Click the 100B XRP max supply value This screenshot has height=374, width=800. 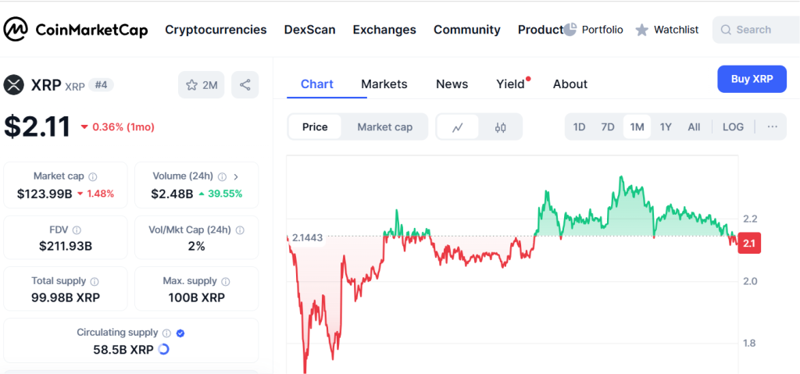pyautogui.click(x=196, y=297)
